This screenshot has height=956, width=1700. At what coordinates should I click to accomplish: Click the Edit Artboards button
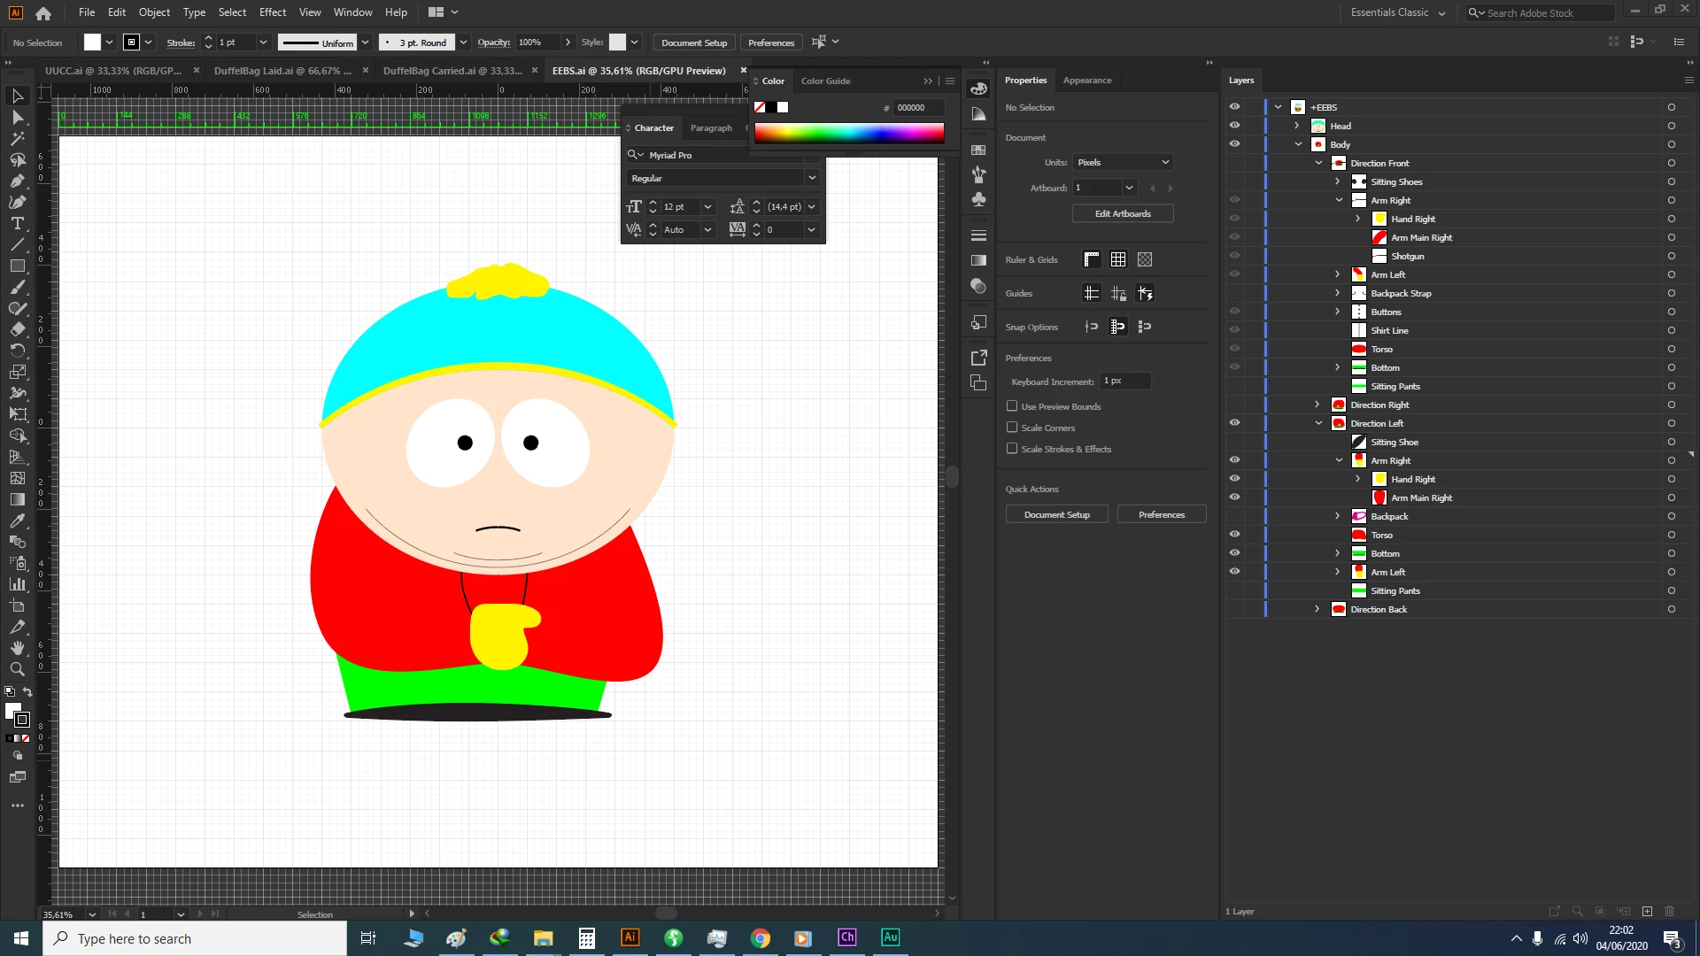coord(1123,213)
